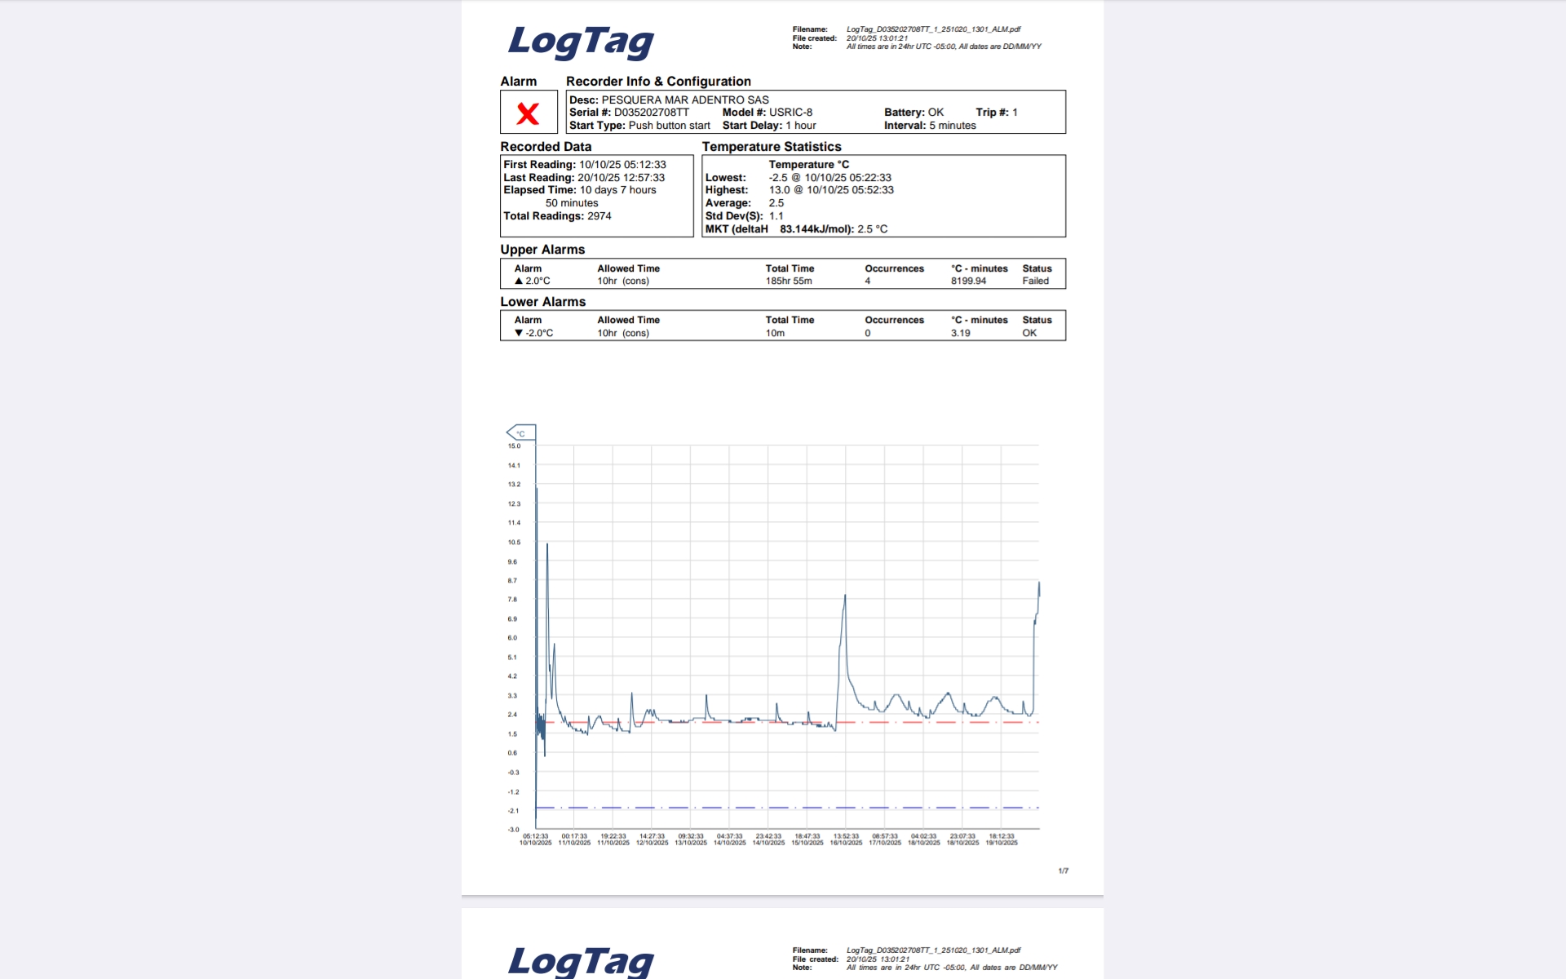Click the LogTag logo on second page
This screenshot has width=1566, height=979.
(x=581, y=960)
